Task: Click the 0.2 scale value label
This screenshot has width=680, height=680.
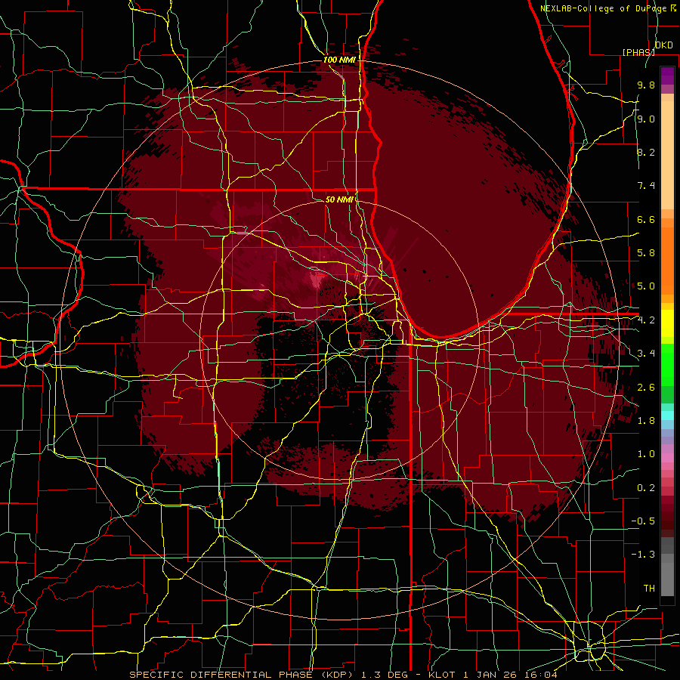Action: [646, 488]
